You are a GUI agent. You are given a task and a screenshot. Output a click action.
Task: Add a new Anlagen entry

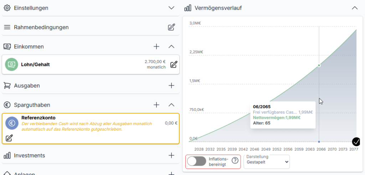[x=171, y=173]
